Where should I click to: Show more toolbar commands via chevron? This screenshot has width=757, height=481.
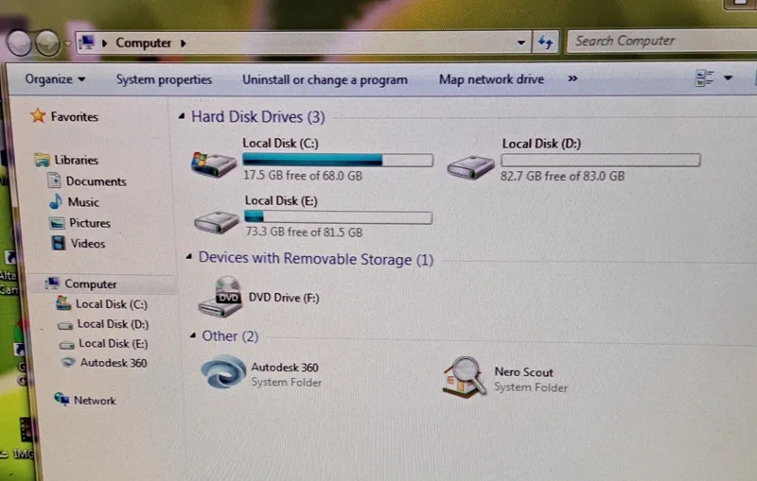click(x=572, y=79)
